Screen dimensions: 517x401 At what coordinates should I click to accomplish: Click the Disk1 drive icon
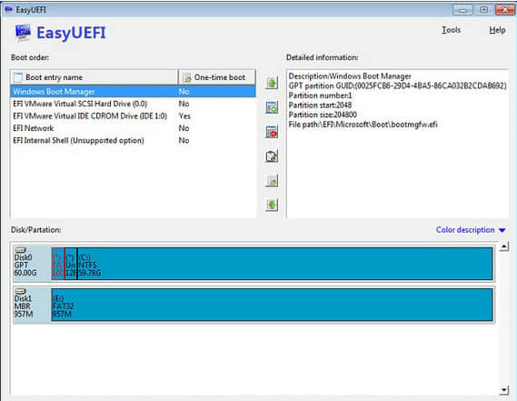tap(20, 291)
